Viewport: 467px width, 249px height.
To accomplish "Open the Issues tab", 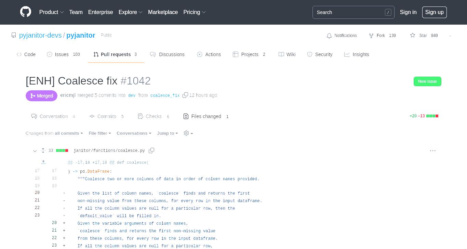I will pyautogui.click(x=63, y=54).
